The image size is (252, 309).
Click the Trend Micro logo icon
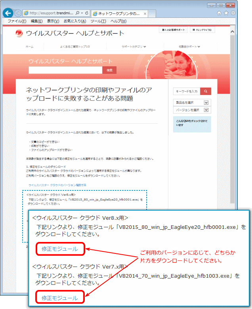pyautogui.click(x=19, y=33)
